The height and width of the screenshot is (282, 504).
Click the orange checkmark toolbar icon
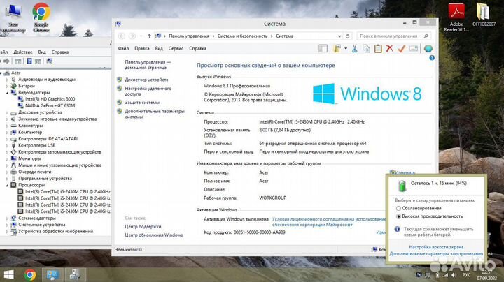401,48
